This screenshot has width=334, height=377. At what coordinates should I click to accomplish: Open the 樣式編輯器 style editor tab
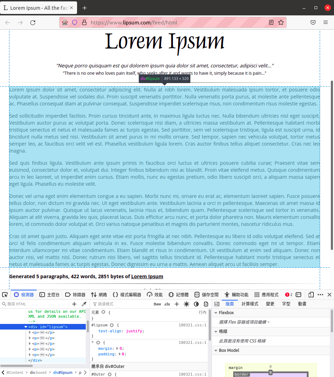click(x=127, y=295)
